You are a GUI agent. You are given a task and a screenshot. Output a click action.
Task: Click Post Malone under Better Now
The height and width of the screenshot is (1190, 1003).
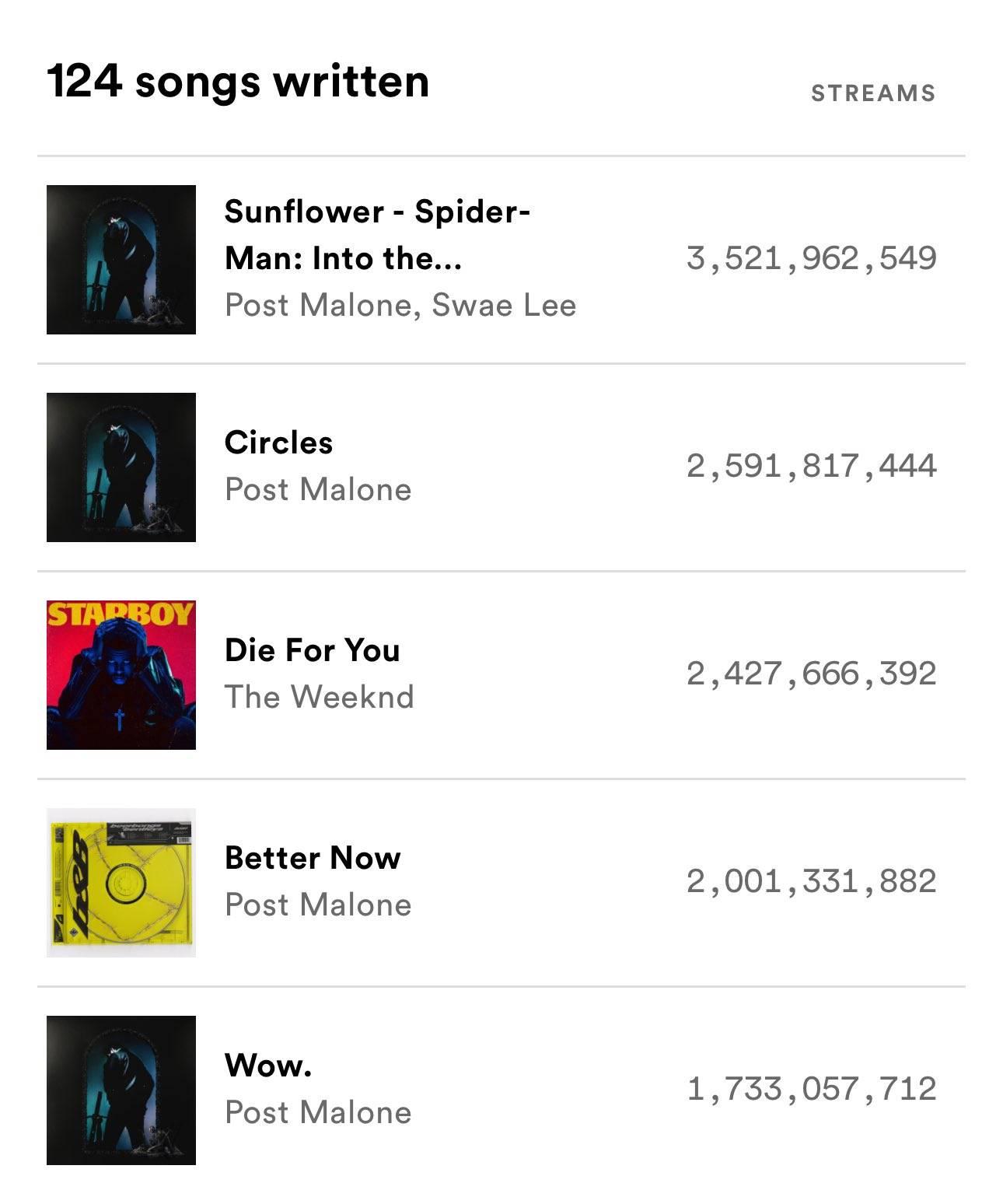pos(318,905)
